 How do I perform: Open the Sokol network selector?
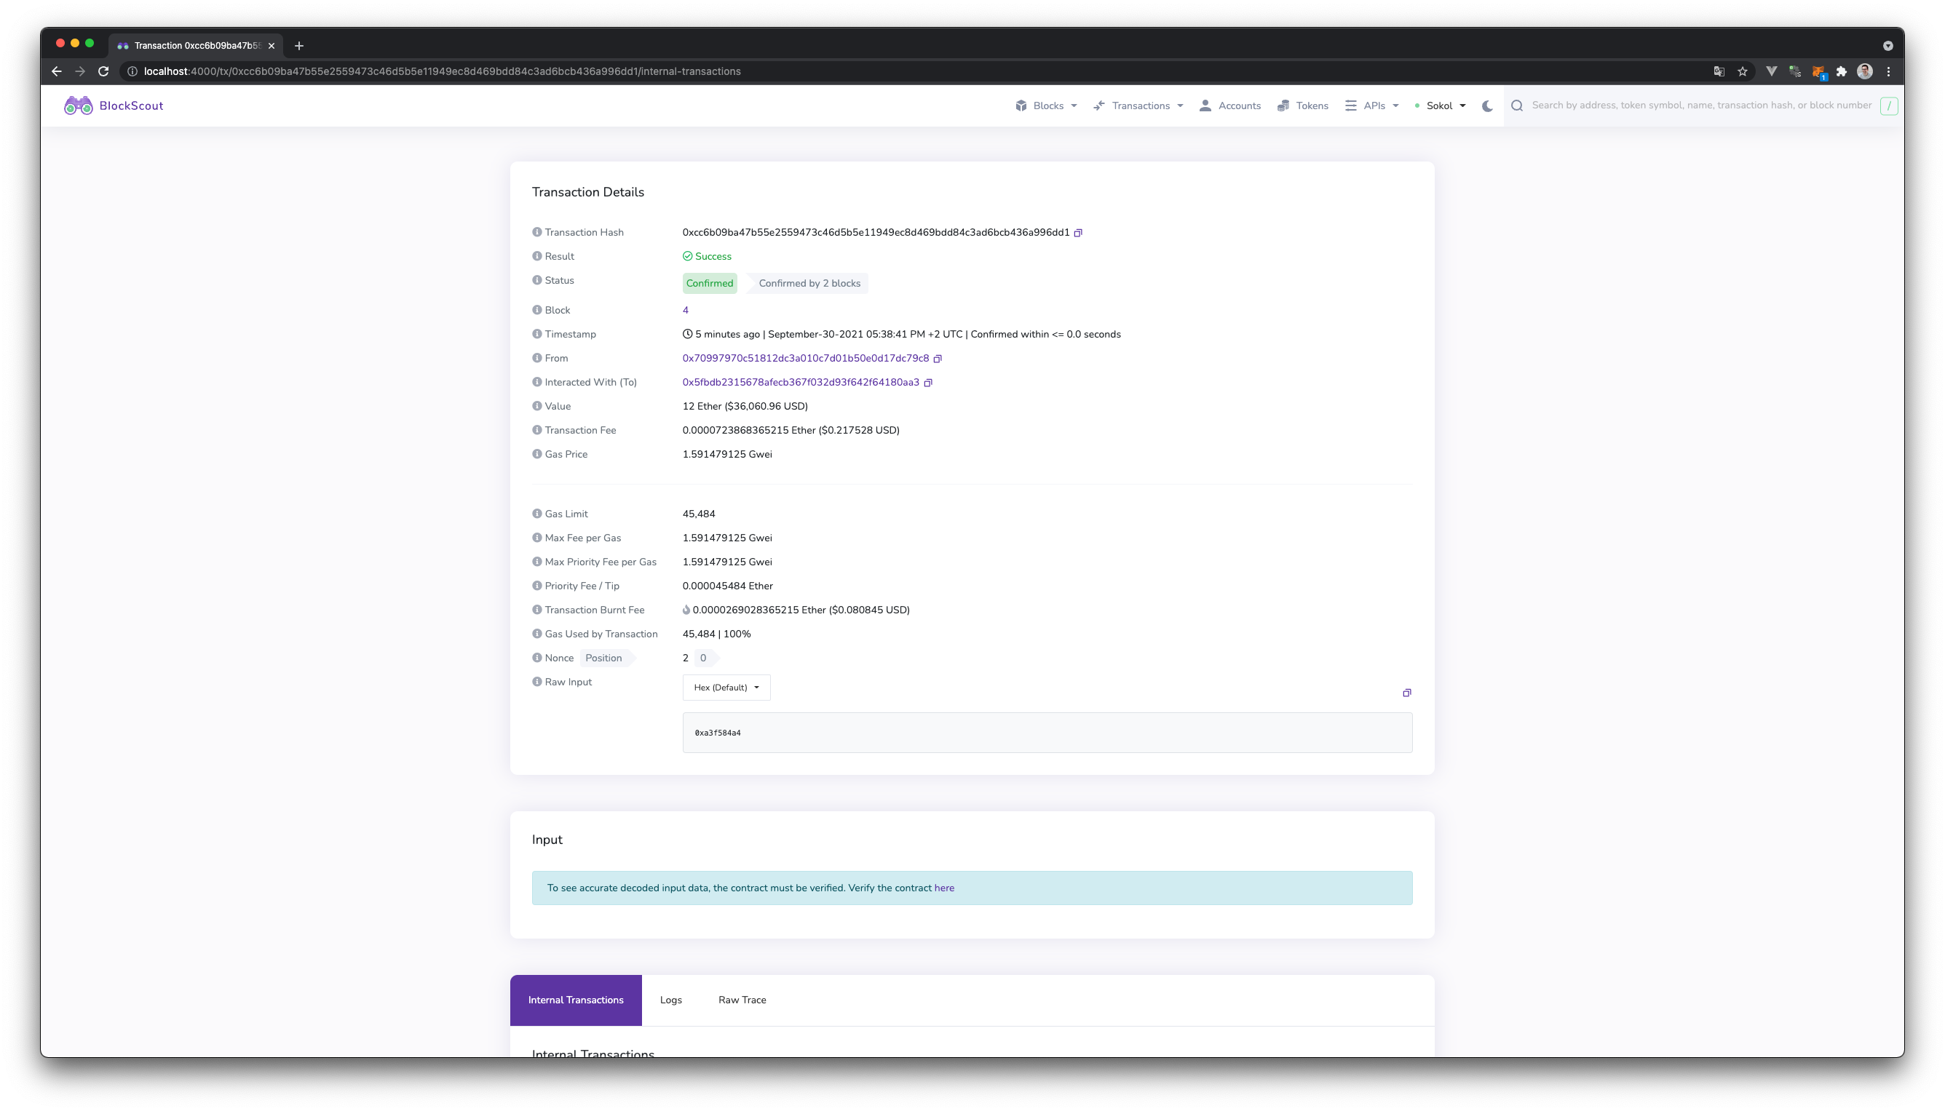1440,106
